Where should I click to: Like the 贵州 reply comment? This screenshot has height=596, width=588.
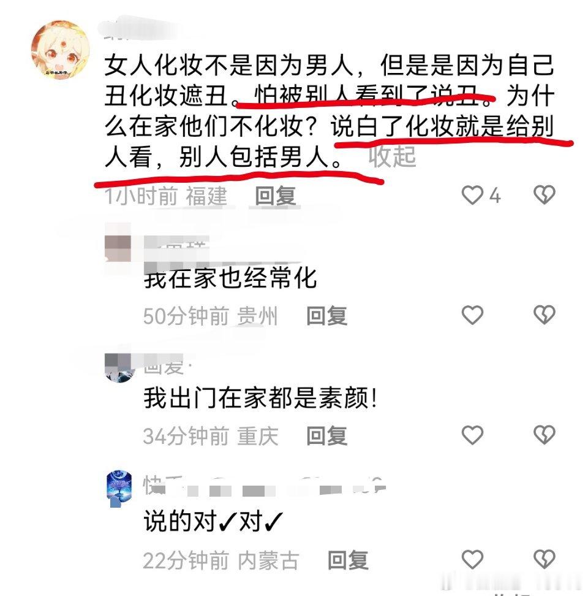click(x=472, y=315)
